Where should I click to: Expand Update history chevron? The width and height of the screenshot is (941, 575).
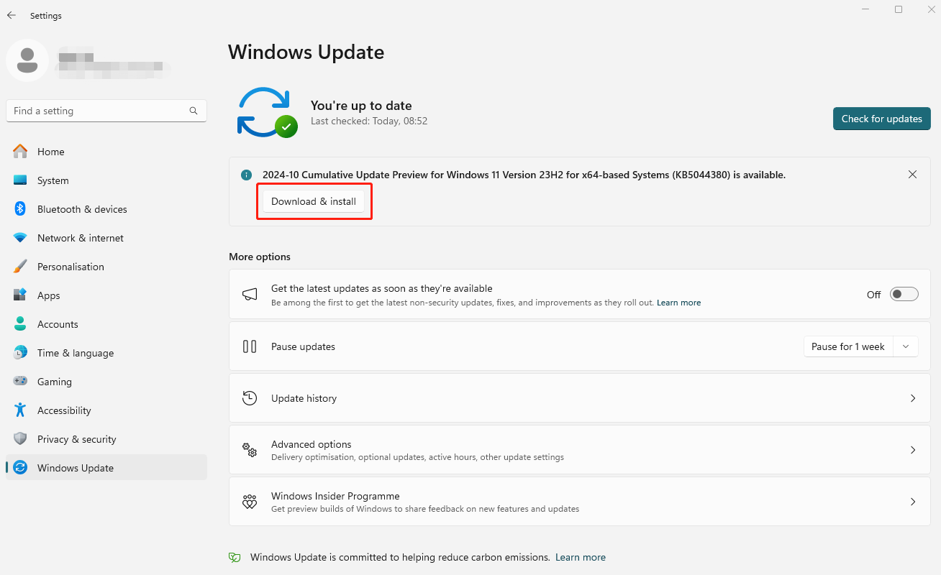pyautogui.click(x=912, y=398)
